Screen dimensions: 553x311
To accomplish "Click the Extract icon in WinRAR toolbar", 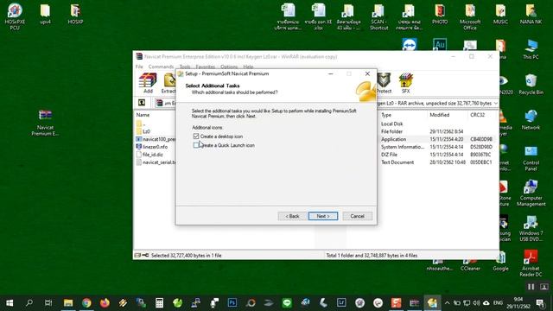I will tap(169, 83).
